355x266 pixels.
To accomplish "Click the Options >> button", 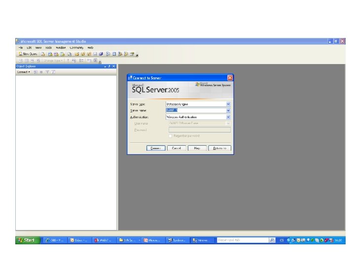I will 219,148.
